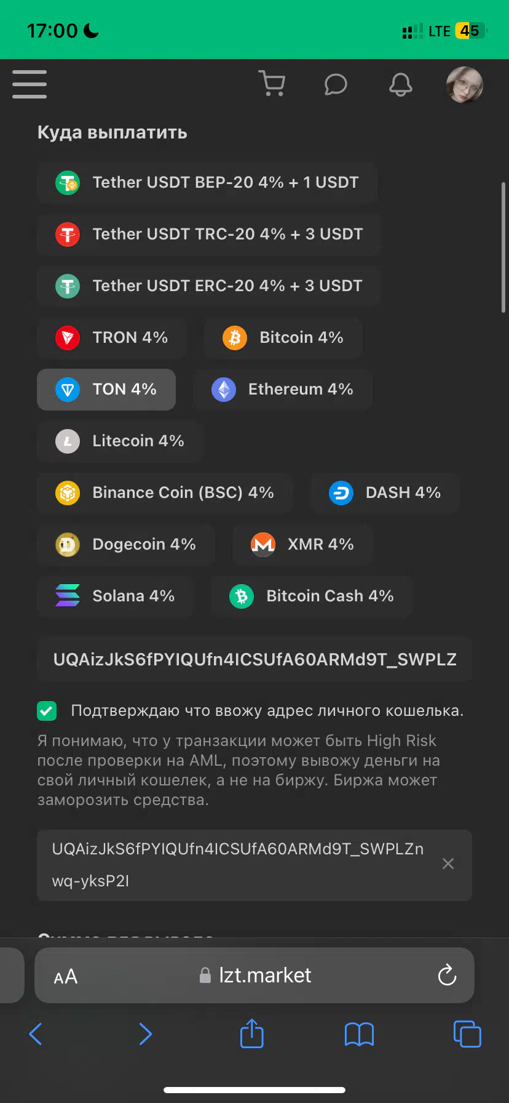
Task: Open the notifications bell
Action: (401, 84)
